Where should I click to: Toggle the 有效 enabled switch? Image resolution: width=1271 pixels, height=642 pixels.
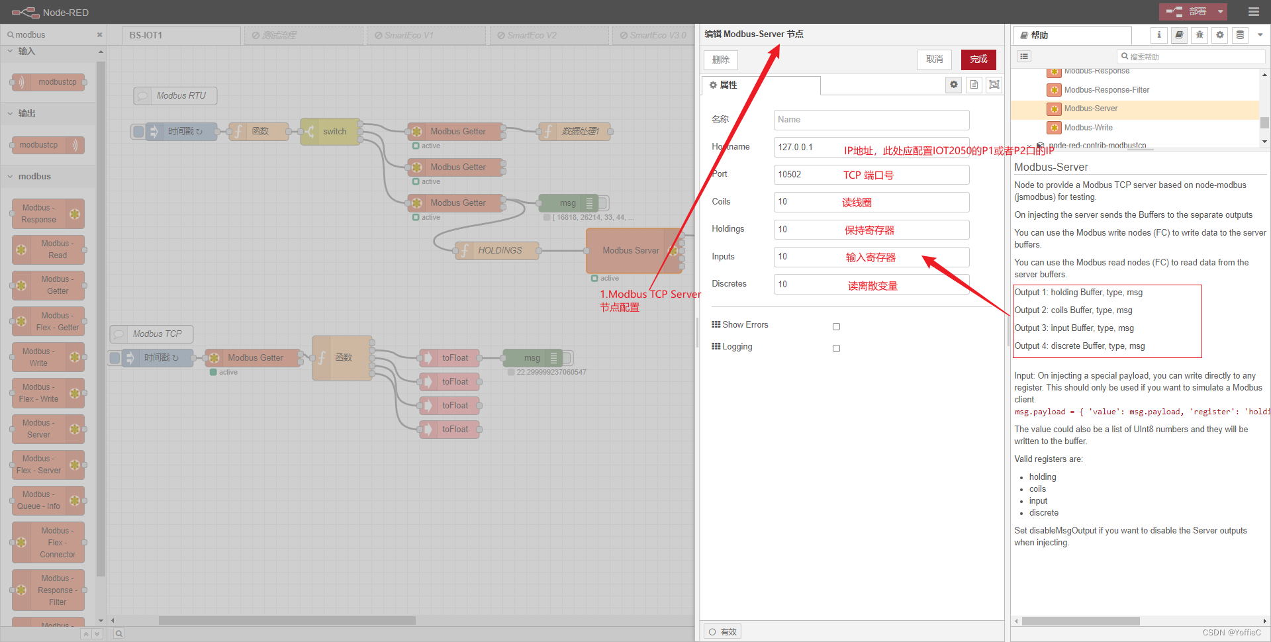pyautogui.click(x=722, y=631)
